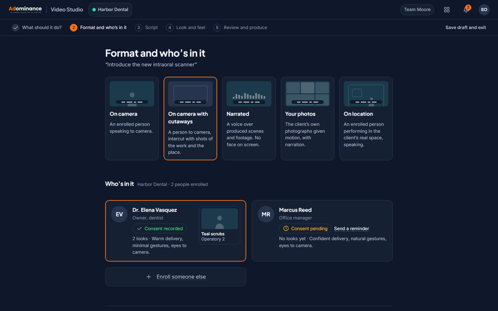
Task: Click the Adominance logo
Action: pyautogui.click(x=25, y=9)
